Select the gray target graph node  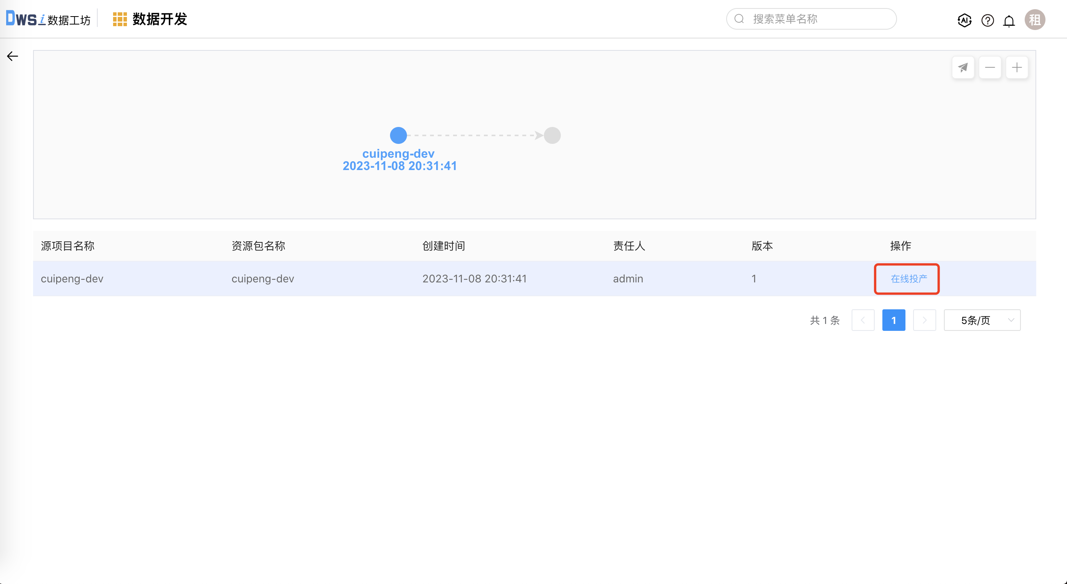click(x=552, y=135)
